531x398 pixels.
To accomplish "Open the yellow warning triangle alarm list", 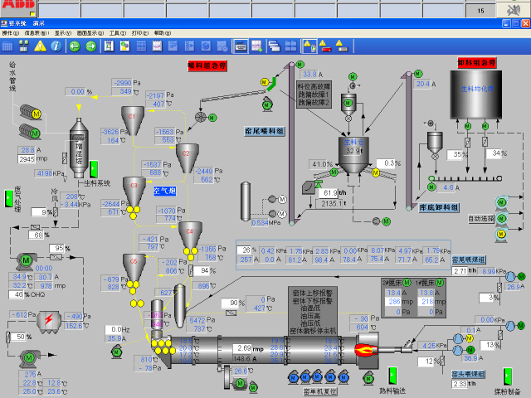I will (40, 46).
